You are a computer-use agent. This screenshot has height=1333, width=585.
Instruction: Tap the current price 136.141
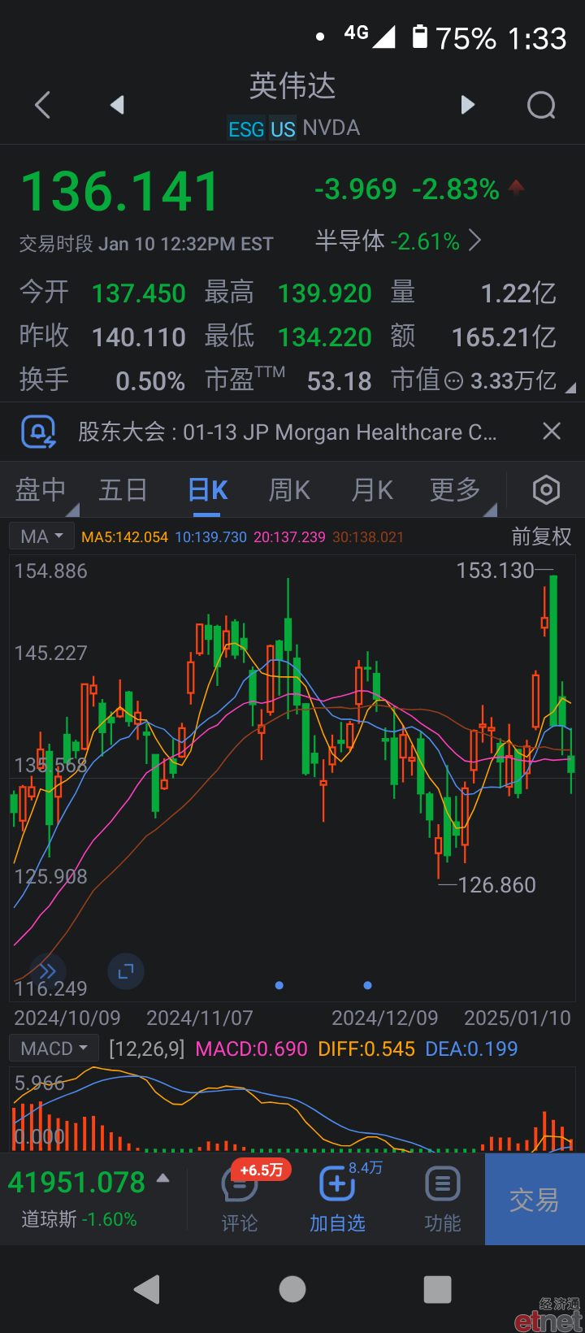click(x=120, y=192)
